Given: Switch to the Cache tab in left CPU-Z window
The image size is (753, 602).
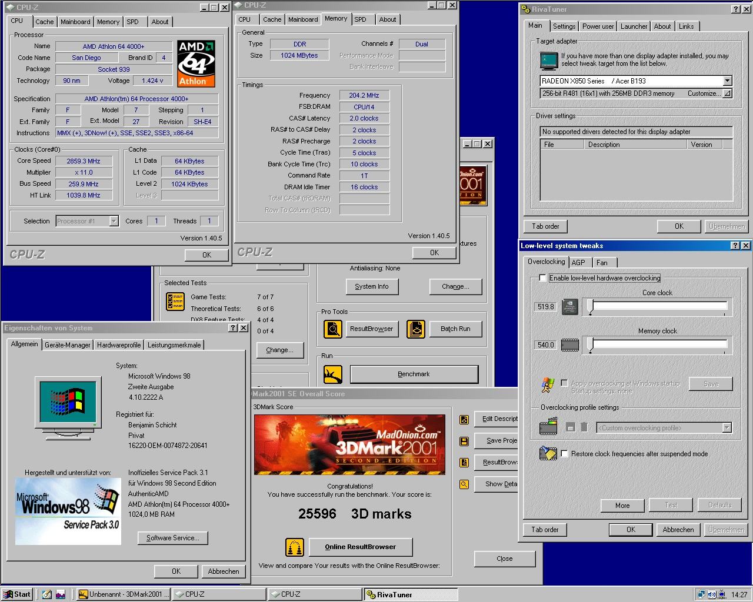Looking at the screenshot, I should click(44, 22).
